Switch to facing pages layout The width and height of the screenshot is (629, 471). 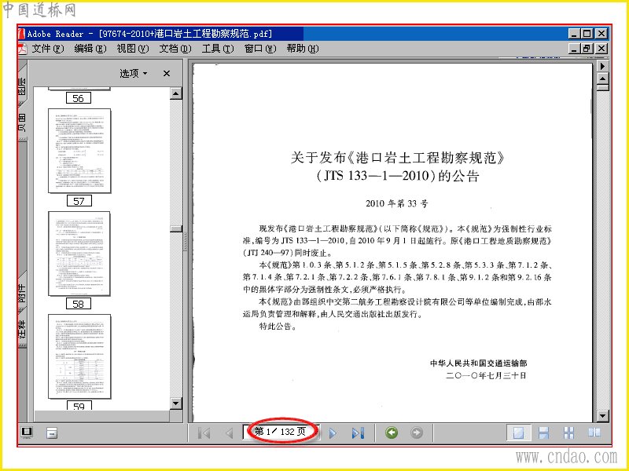(594, 433)
